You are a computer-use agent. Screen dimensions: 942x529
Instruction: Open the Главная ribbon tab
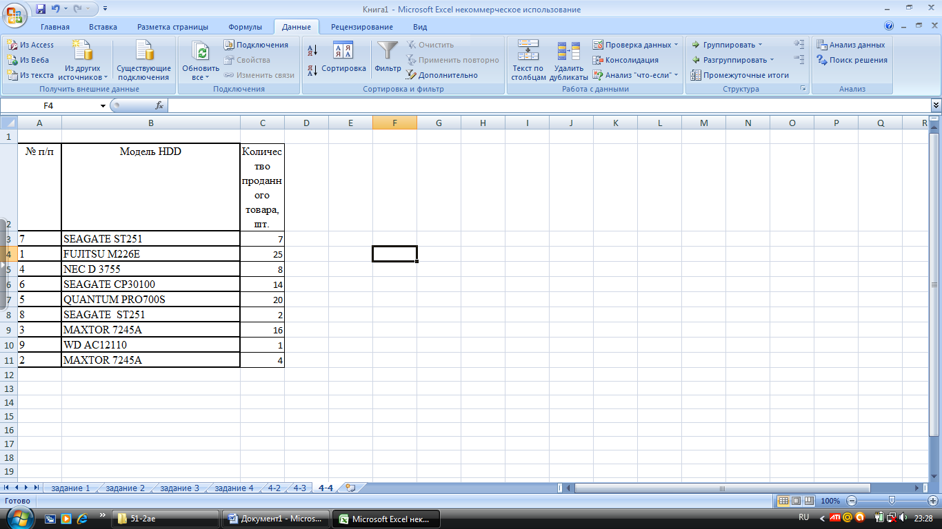(x=55, y=27)
